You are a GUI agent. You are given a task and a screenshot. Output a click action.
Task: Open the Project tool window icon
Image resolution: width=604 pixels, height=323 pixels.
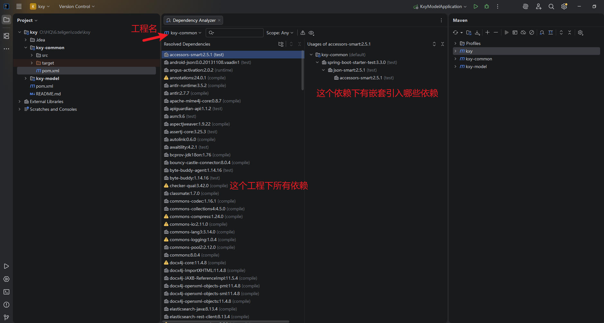[6, 20]
